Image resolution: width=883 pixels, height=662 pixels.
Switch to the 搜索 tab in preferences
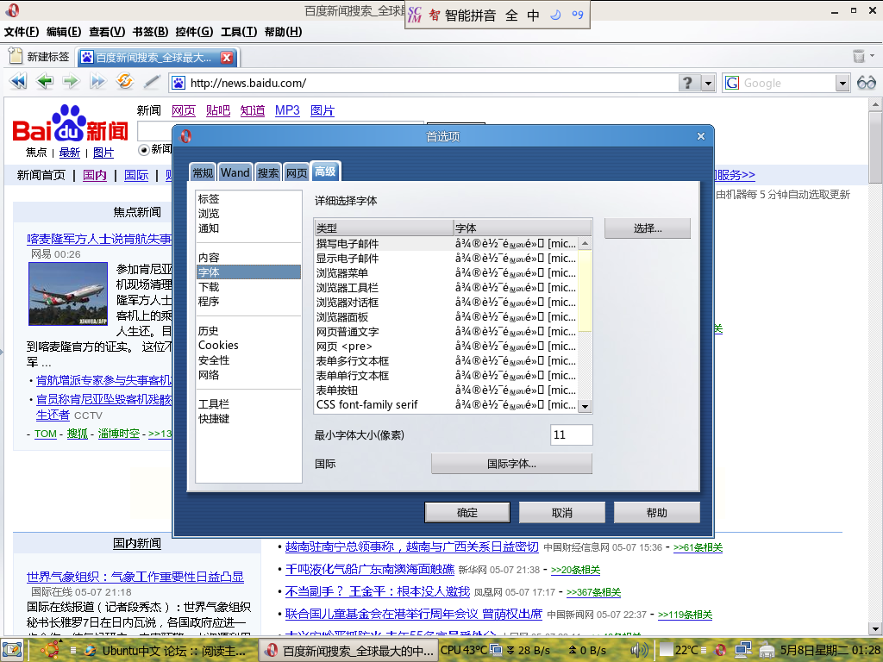pos(268,172)
